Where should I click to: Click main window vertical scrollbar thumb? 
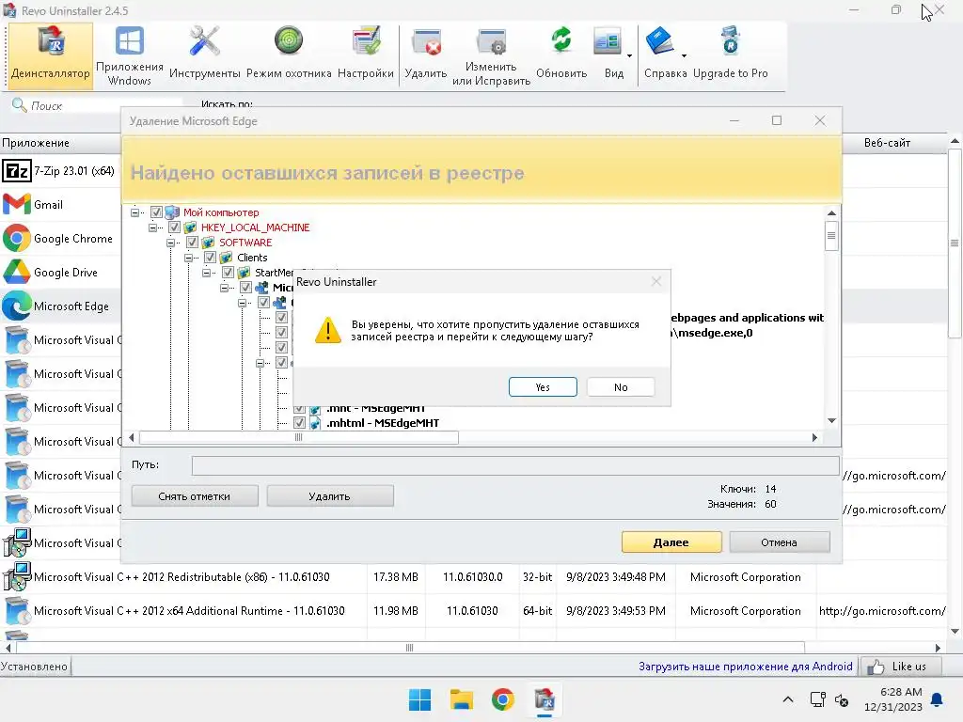pyautogui.click(x=955, y=243)
